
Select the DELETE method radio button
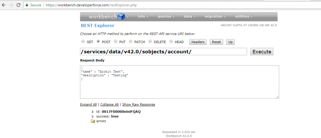tap(150, 42)
